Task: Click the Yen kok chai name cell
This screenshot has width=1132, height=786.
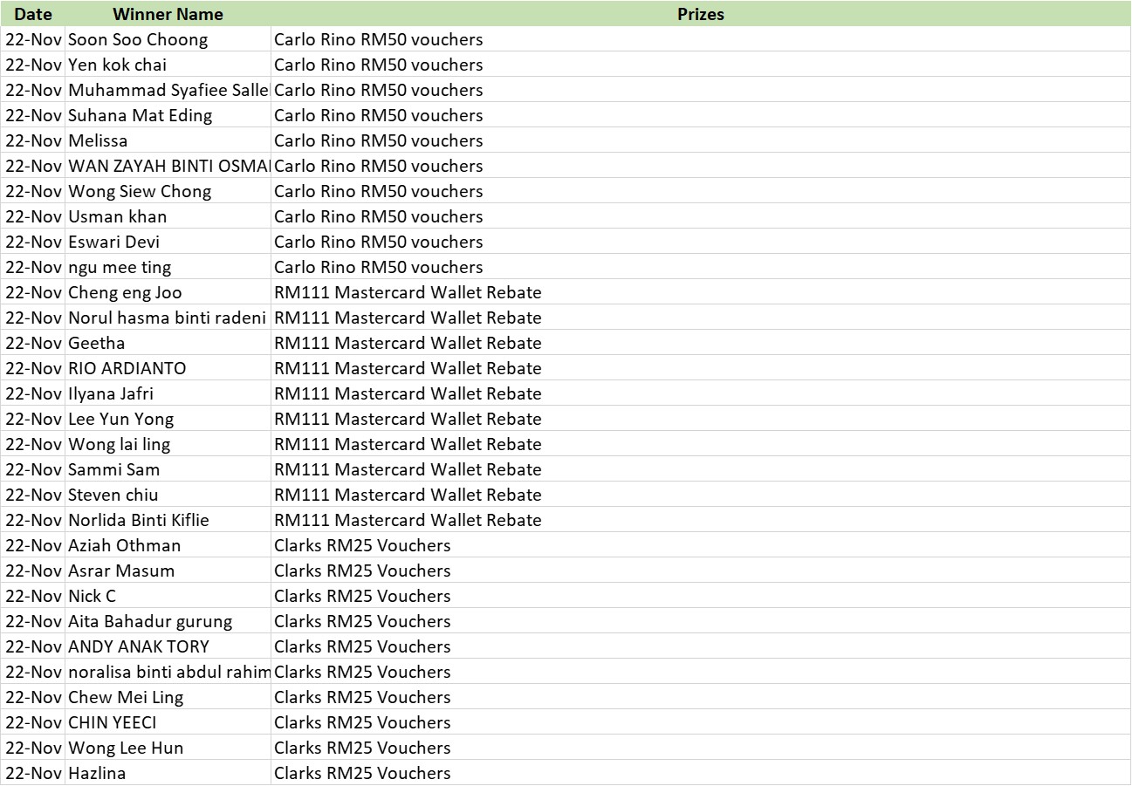Action: [x=118, y=65]
